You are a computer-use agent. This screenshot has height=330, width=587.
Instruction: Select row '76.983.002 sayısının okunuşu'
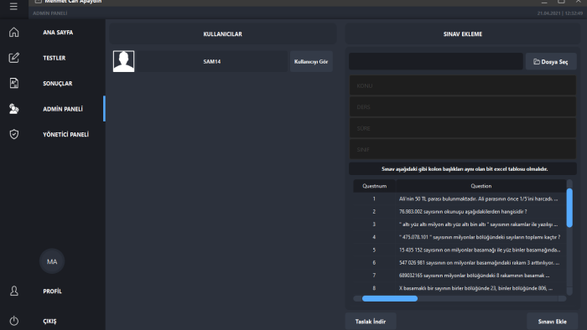(460, 212)
